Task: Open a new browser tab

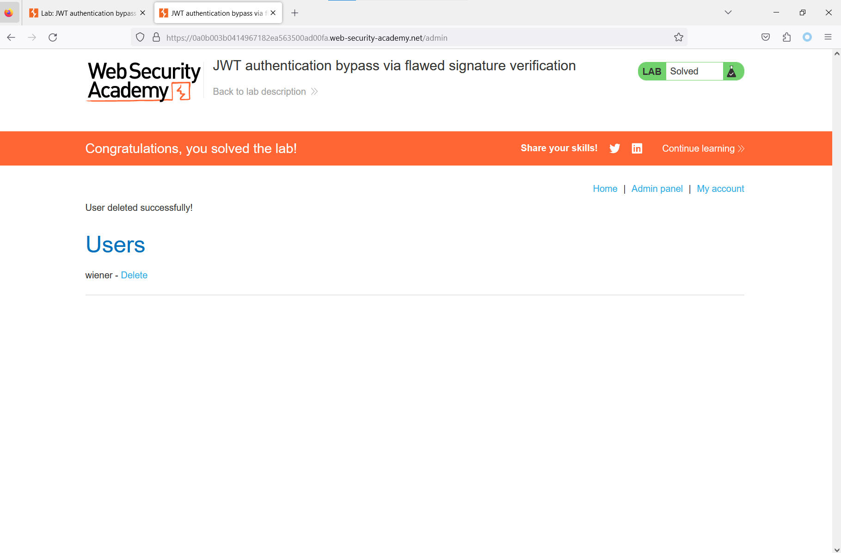Action: pyautogui.click(x=295, y=13)
